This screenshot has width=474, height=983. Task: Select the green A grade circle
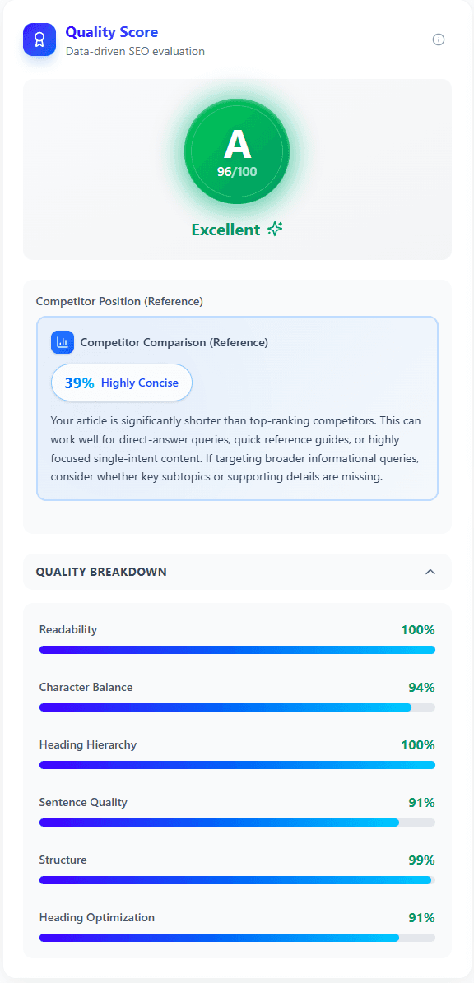tap(237, 151)
